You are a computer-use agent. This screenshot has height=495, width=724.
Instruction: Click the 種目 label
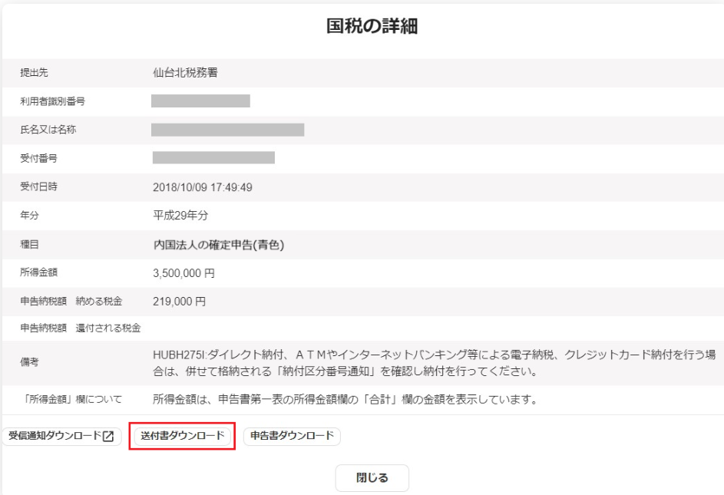(x=29, y=244)
